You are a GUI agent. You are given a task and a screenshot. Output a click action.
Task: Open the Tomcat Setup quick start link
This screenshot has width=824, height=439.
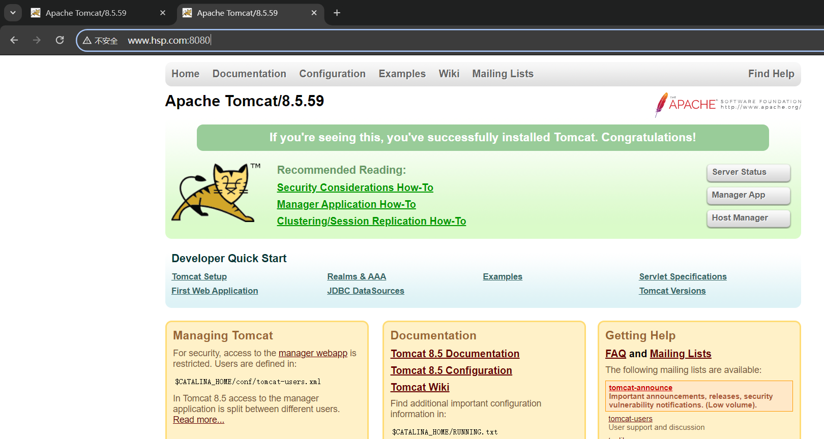pos(199,276)
